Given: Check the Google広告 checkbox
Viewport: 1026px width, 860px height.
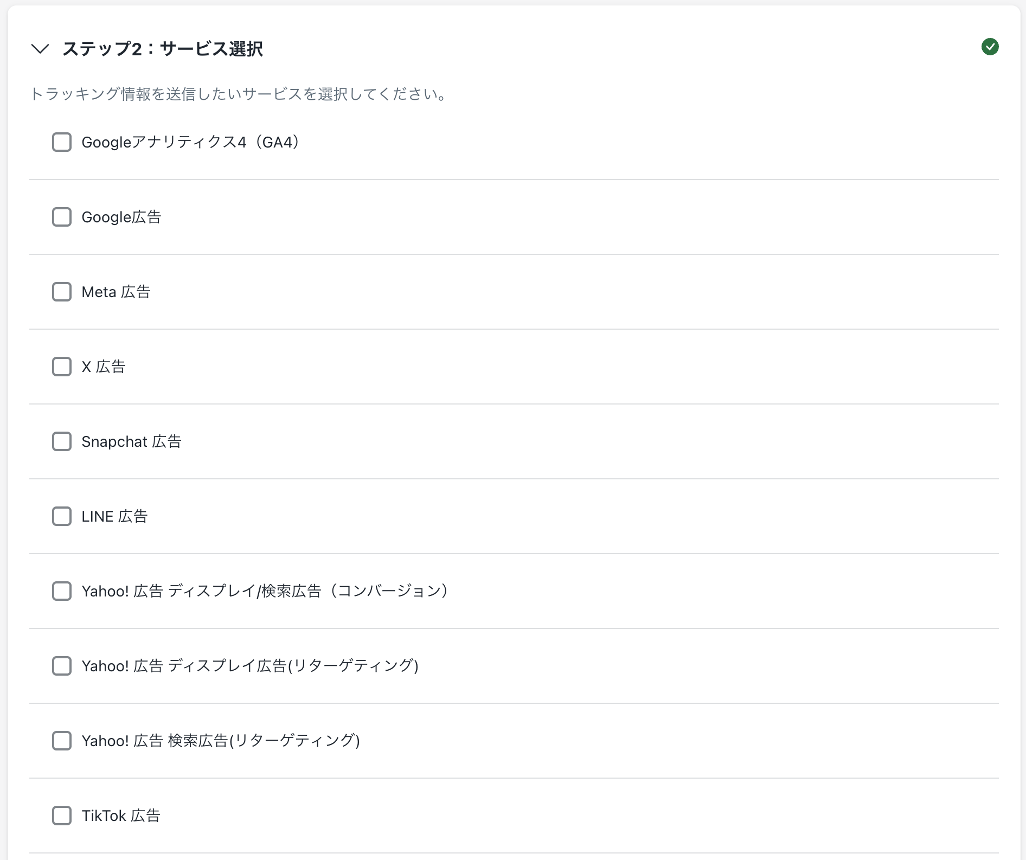Looking at the screenshot, I should [62, 217].
